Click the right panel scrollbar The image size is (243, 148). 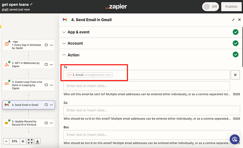(242, 47)
